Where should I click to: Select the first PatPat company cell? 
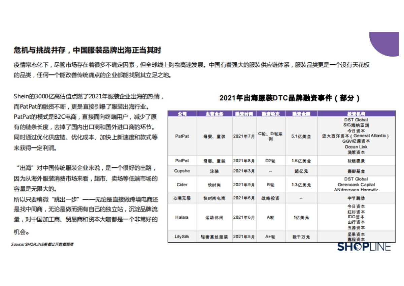coord(182,136)
